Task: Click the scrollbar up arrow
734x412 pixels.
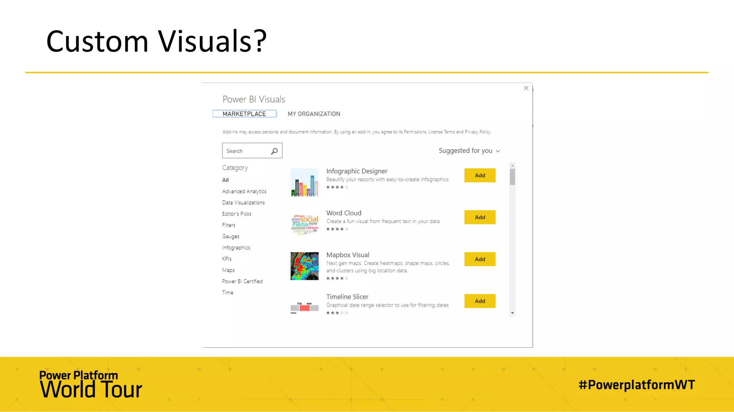Action: (513, 166)
